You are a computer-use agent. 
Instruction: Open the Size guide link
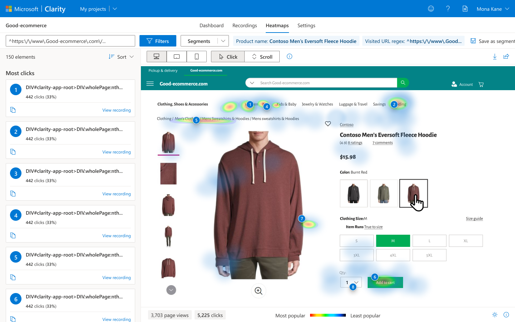click(474, 219)
